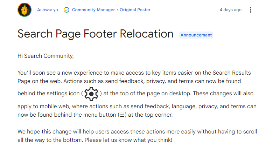Click the 'now be found behind the menu button' phrase
This screenshot has width=266, height=151.
point(66,115)
